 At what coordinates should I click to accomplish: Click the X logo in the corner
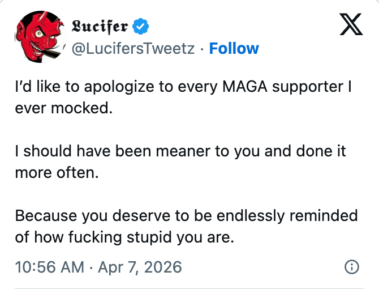click(351, 26)
